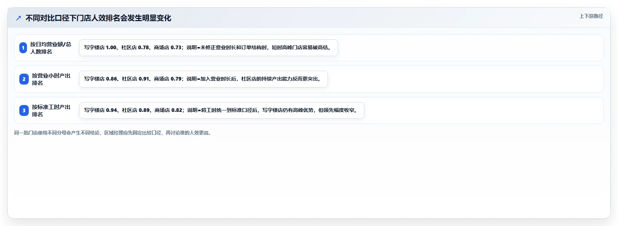The image size is (618, 226).
Task: Select the 按营业小时产出排名 label
Action: point(51,79)
